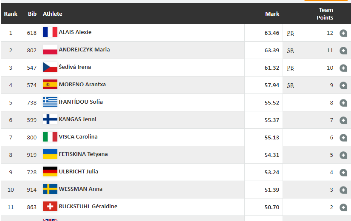Click RUCKSTUHL Géraldine athlete name

click(x=88, y=207)
